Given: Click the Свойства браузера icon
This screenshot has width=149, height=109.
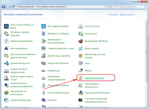Looking at the screenshot, I should point(6,100).
